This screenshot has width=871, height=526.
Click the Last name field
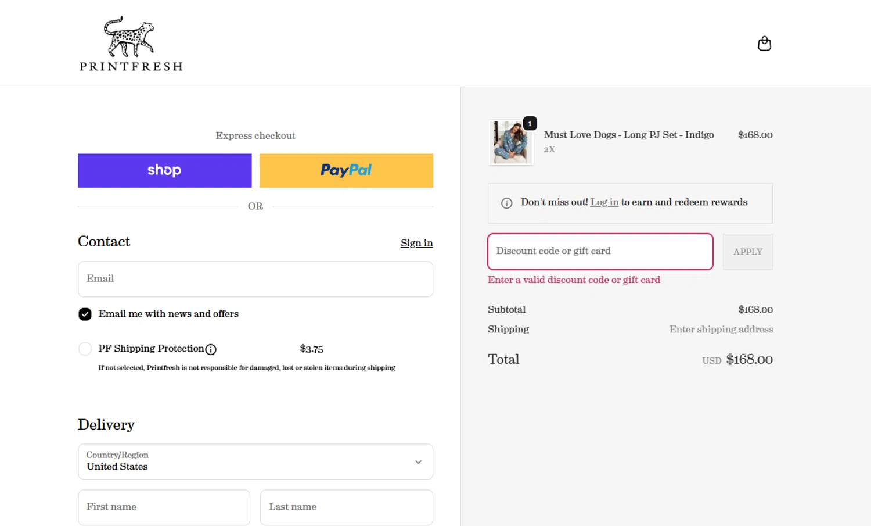[347, 507]
